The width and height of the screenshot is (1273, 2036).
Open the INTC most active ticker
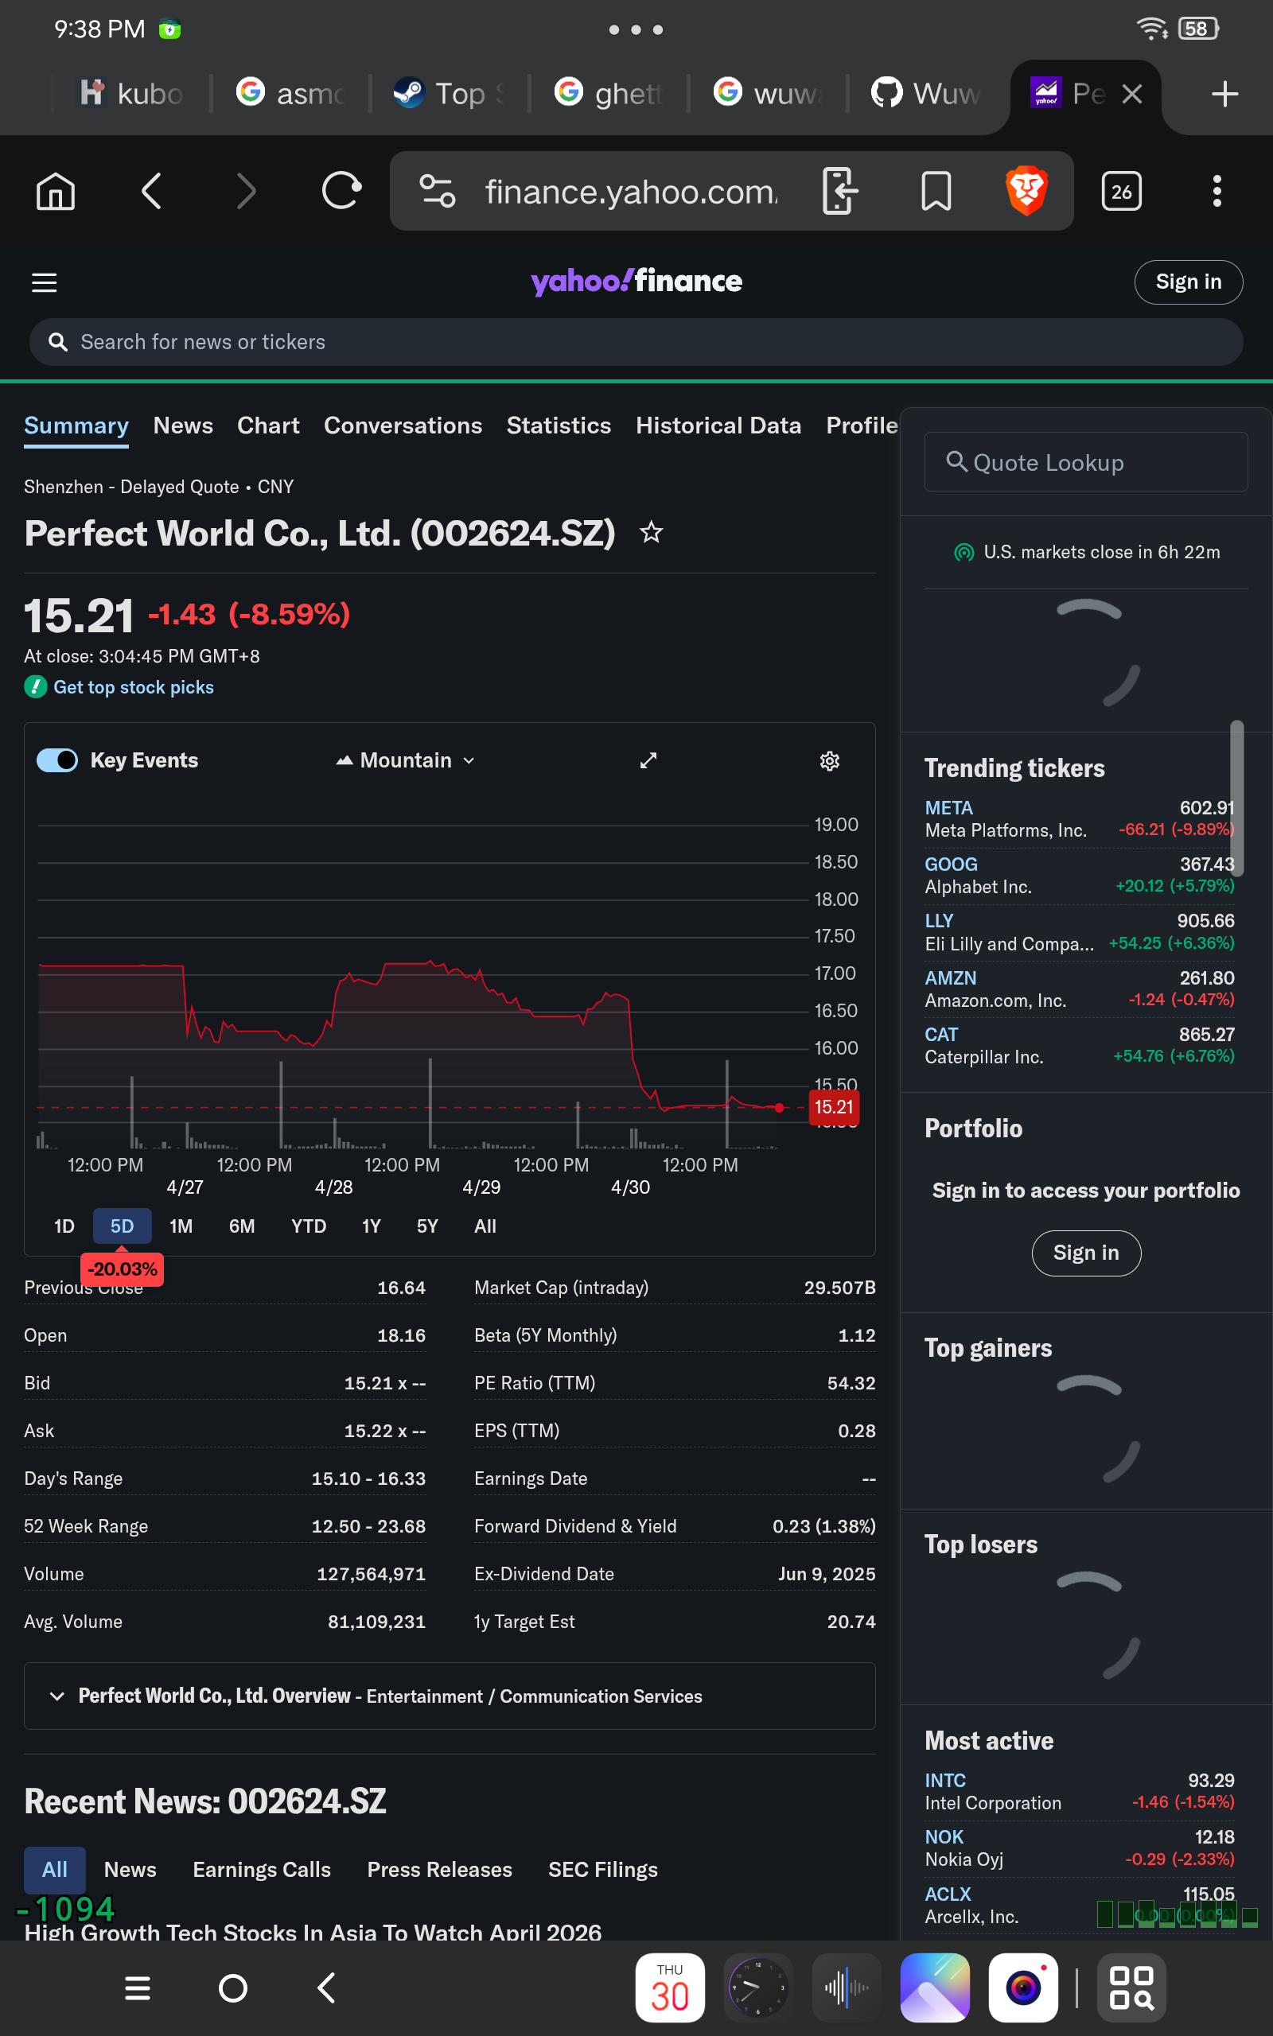pyautogui.click(x=944, y=1780)
